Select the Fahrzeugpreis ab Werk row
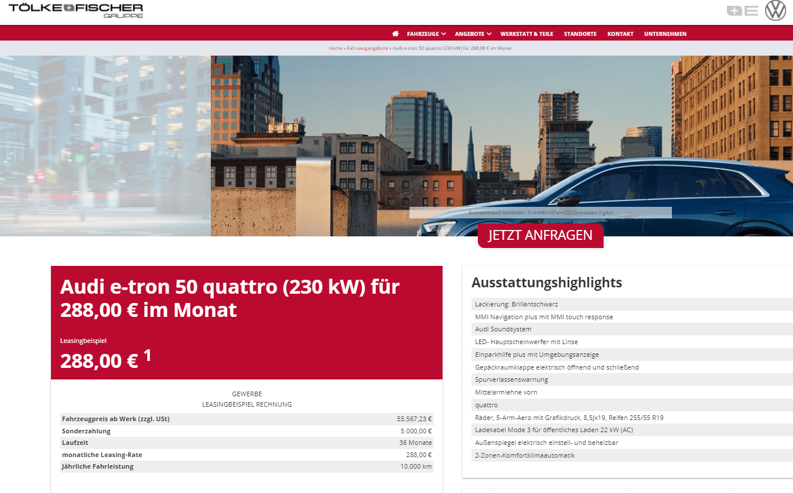 click(x=247, y=419)
